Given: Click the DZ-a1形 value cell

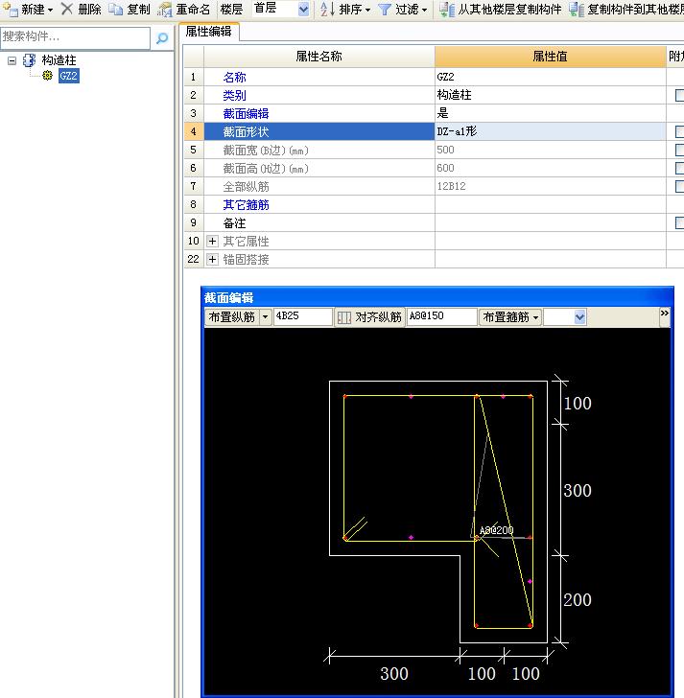Looking at the screenshot, I should (x=550, y=131).
